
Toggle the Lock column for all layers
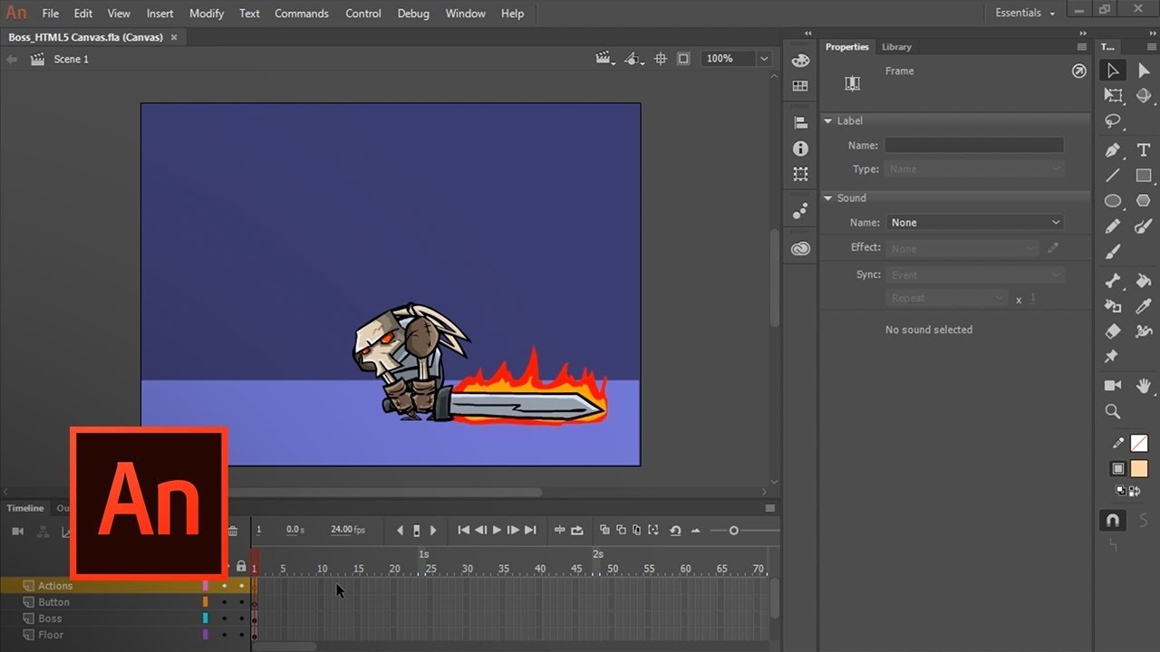point(241,565)
